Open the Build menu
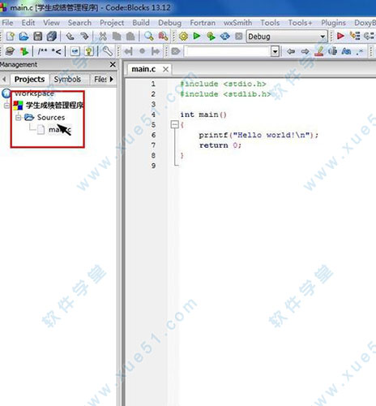376x406 pixels. [141, 23]
